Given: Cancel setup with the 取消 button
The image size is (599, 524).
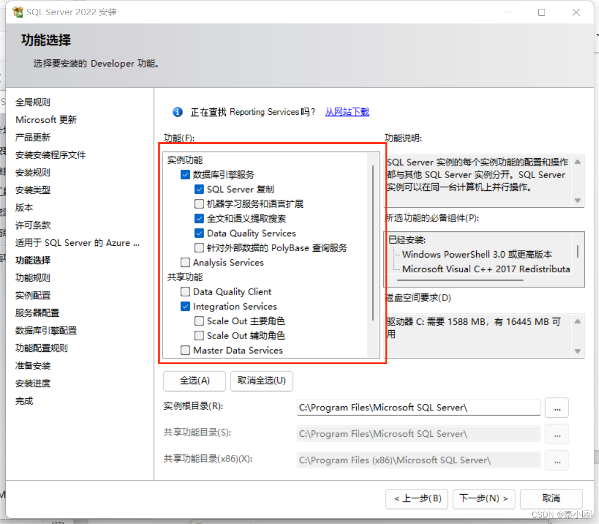Looking at the screenshot, I should tap(551, 499).
